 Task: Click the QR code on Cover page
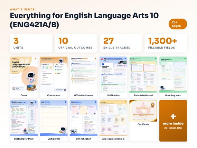pyautogui.click(x=14, y=89)
